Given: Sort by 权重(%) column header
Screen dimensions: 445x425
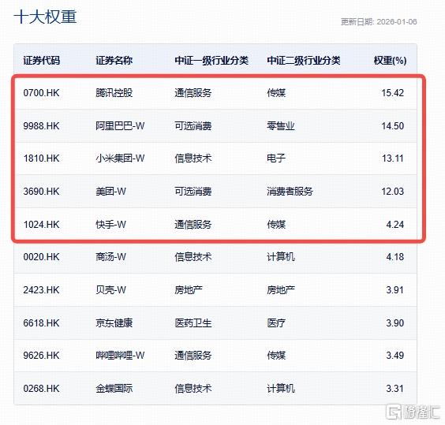Looking at the screenshot, I should pyautogui.click(x=390, y=61).
